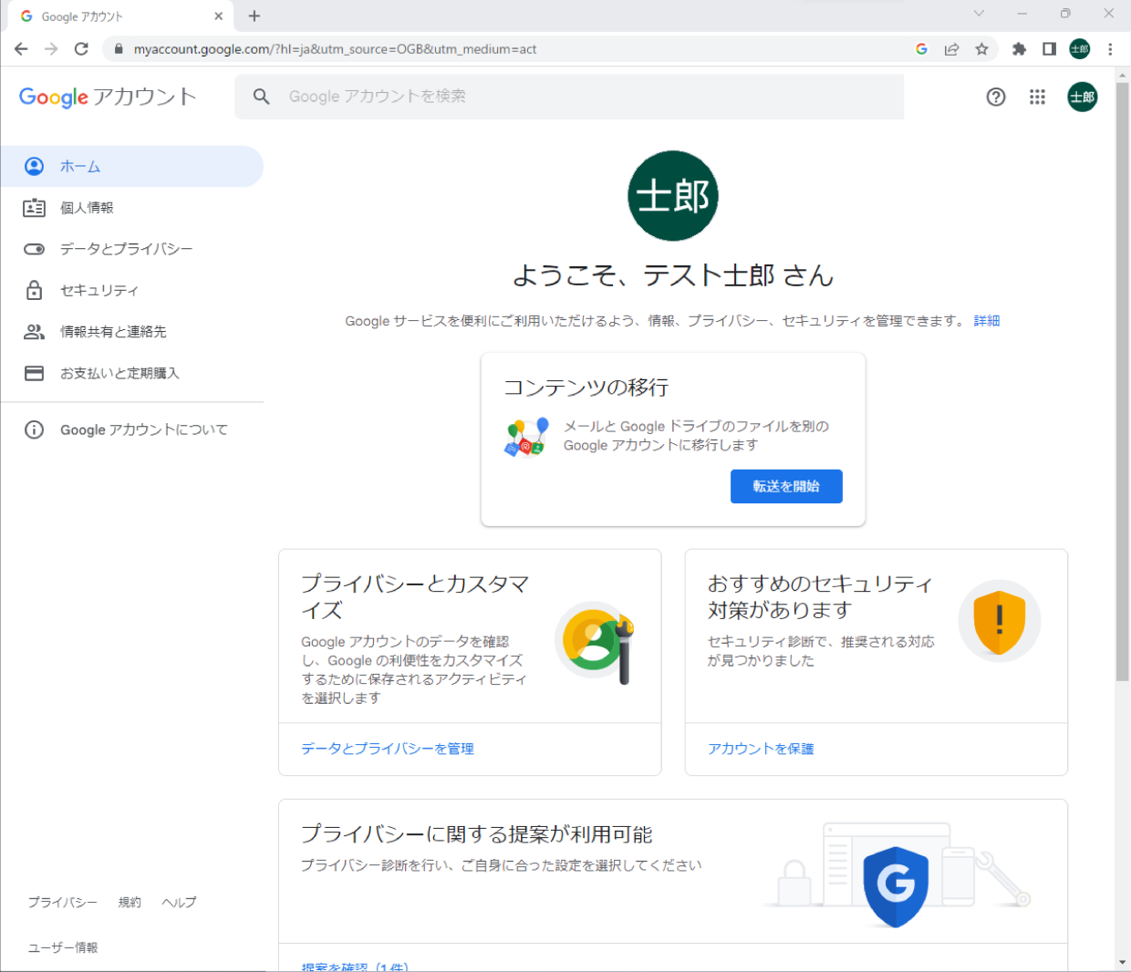Click the プライバシーに関する提案が利用可能 heading
Viewport: 1131px width, 972px height.
click(477, 834)
